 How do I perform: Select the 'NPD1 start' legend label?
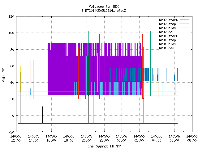168,36
